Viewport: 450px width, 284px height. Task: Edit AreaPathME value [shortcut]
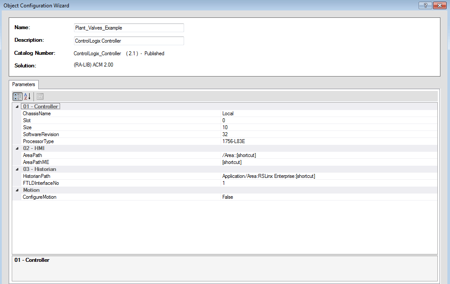(329, 162)
